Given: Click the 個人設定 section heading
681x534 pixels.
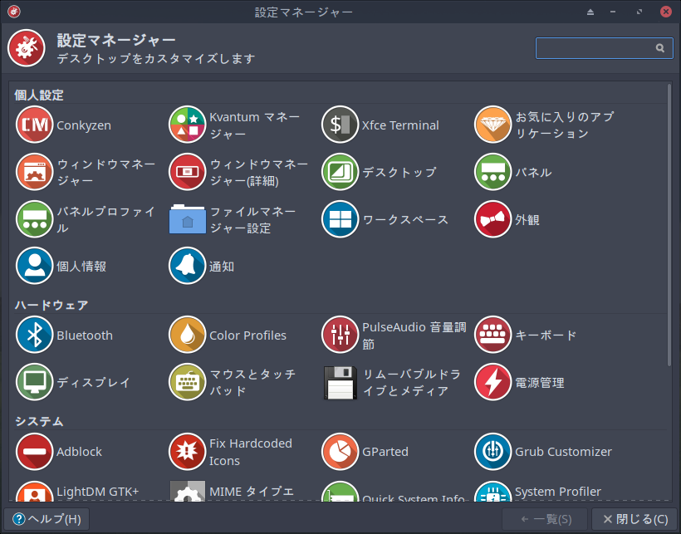Looking at the screenshot, I should coord(39,95).
